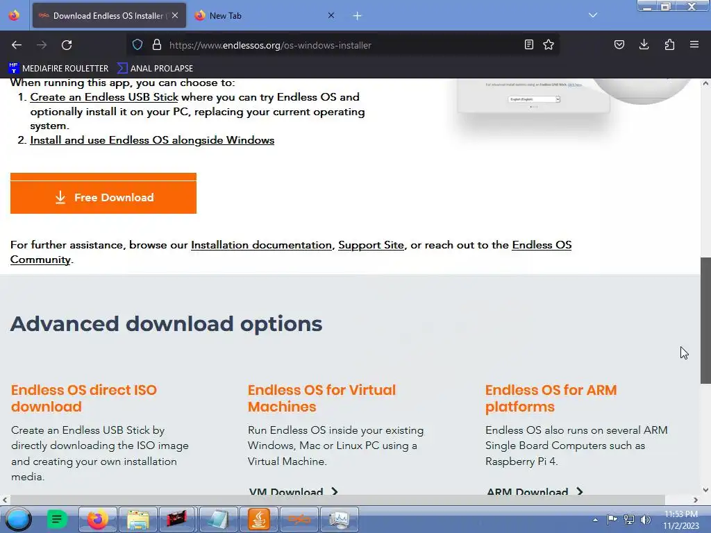Go back to the previous page
This screenshot has height=533, width=711.
pyautogui.click(x=17, y=45)
